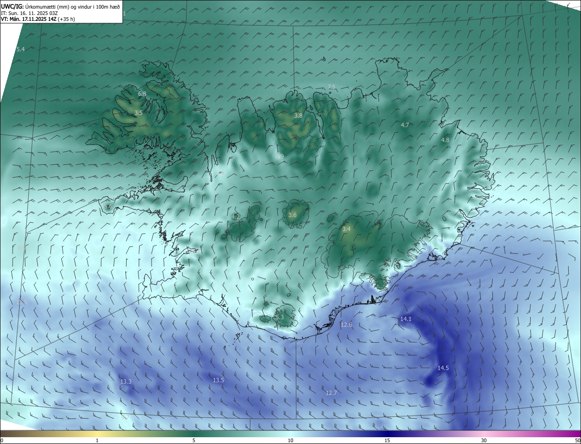Click the '14.1' value label off the coast
This screenshot has width=581, height=444.
point(406,319)
